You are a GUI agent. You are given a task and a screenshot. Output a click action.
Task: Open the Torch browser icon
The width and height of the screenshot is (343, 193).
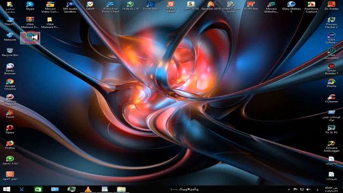[x=10, y=114]
